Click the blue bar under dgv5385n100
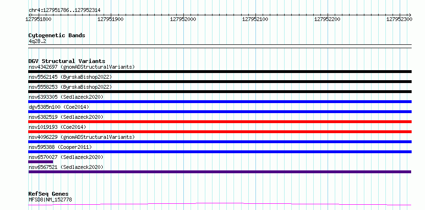This screenshot has width=425, height=210. click(220, 112)
